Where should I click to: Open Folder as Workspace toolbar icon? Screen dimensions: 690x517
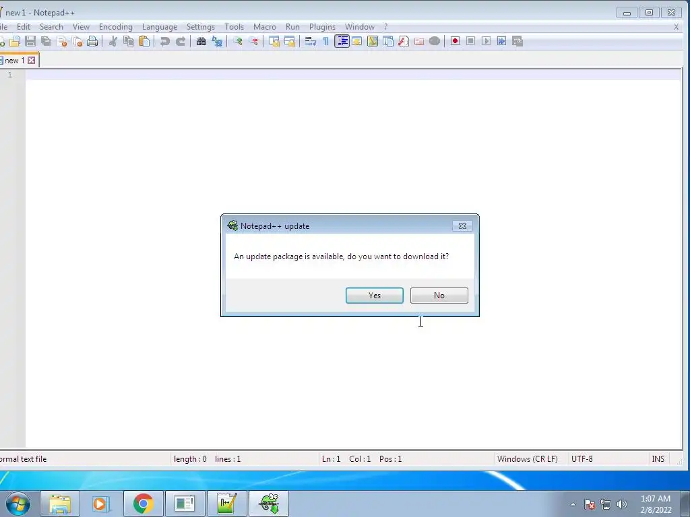(x=419, y=41)
